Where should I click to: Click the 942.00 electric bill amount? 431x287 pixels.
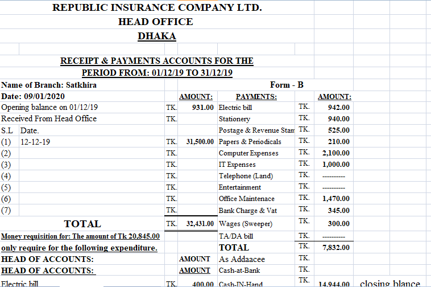point(338,108)
